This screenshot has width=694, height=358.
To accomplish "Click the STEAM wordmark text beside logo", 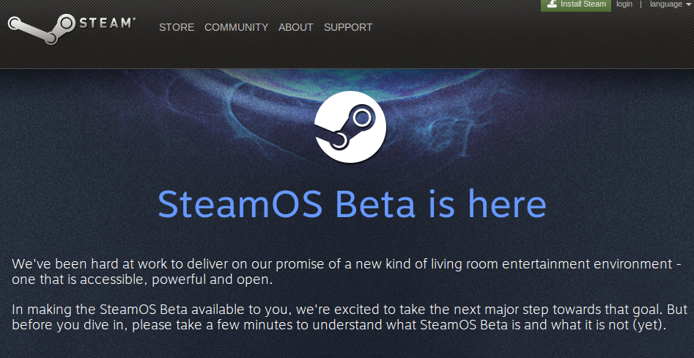I will (107, 23).
